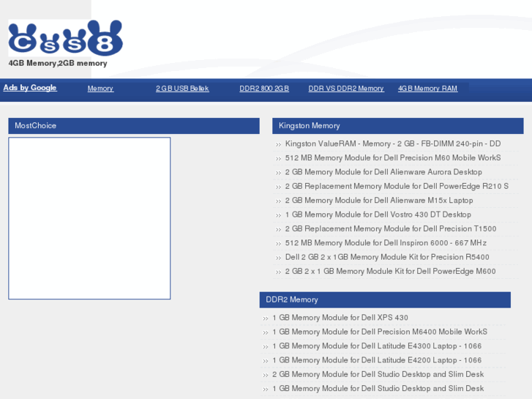
Task: Open 1 GB Module for Vostro 430 DT
Action: point(378,215)
